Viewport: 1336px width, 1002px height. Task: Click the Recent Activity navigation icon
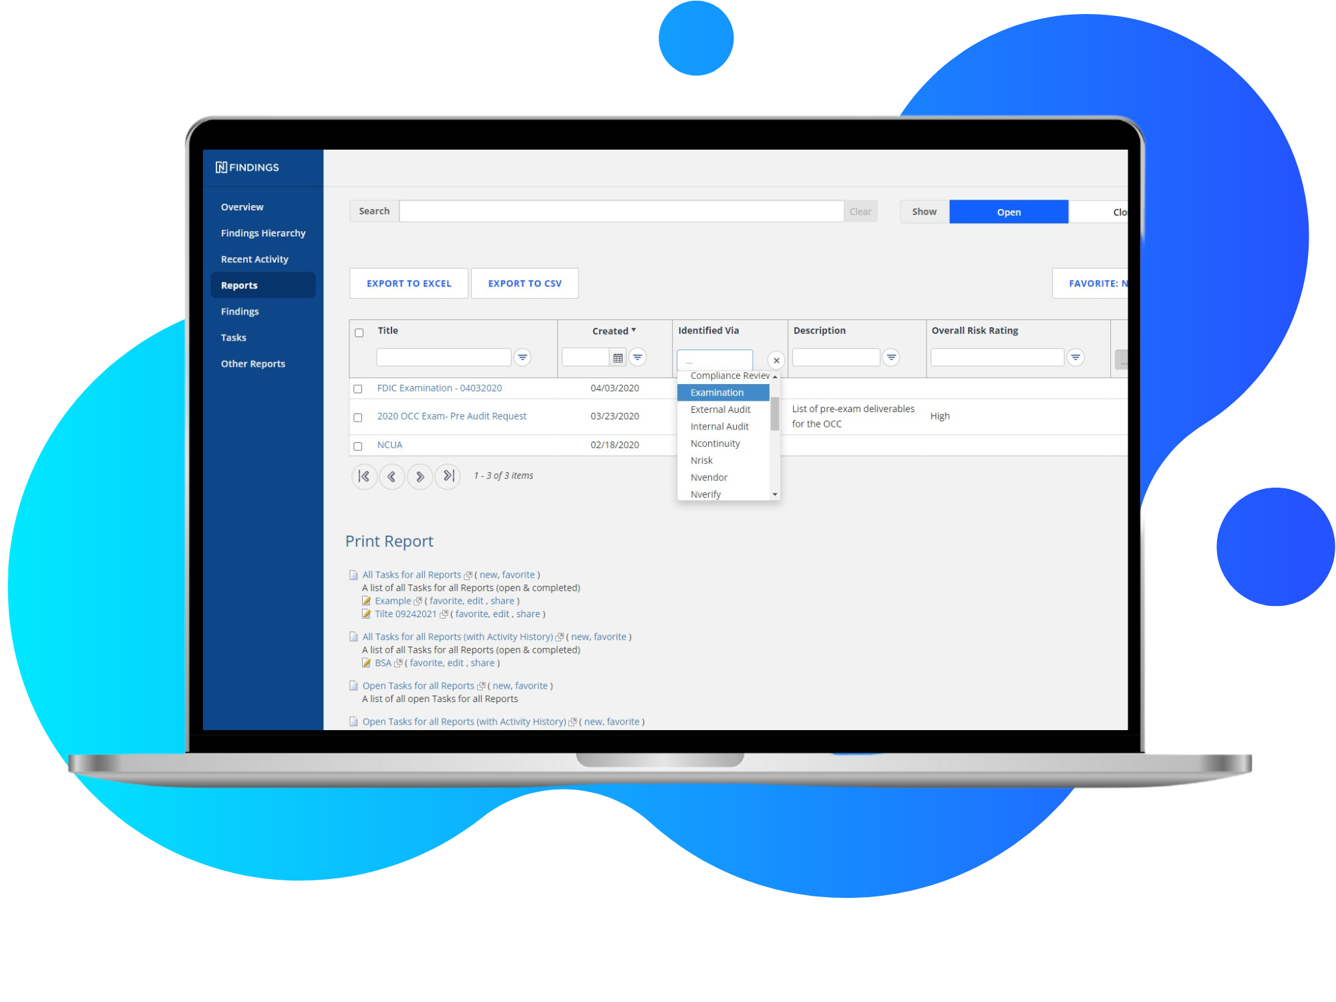[x=257, y=258]
